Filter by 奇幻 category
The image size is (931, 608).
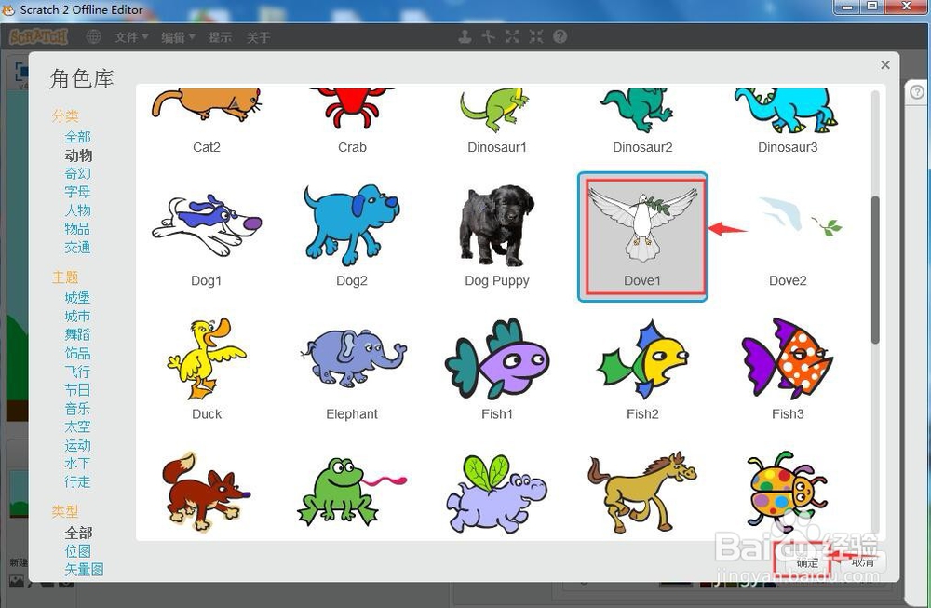78,174
